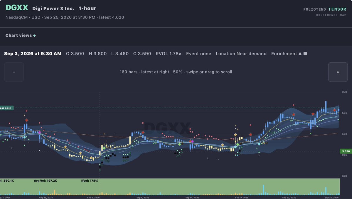
Task: Click the Sep 3, 2026 at 9:30 AM timestamp
Action: pos(33,53)
